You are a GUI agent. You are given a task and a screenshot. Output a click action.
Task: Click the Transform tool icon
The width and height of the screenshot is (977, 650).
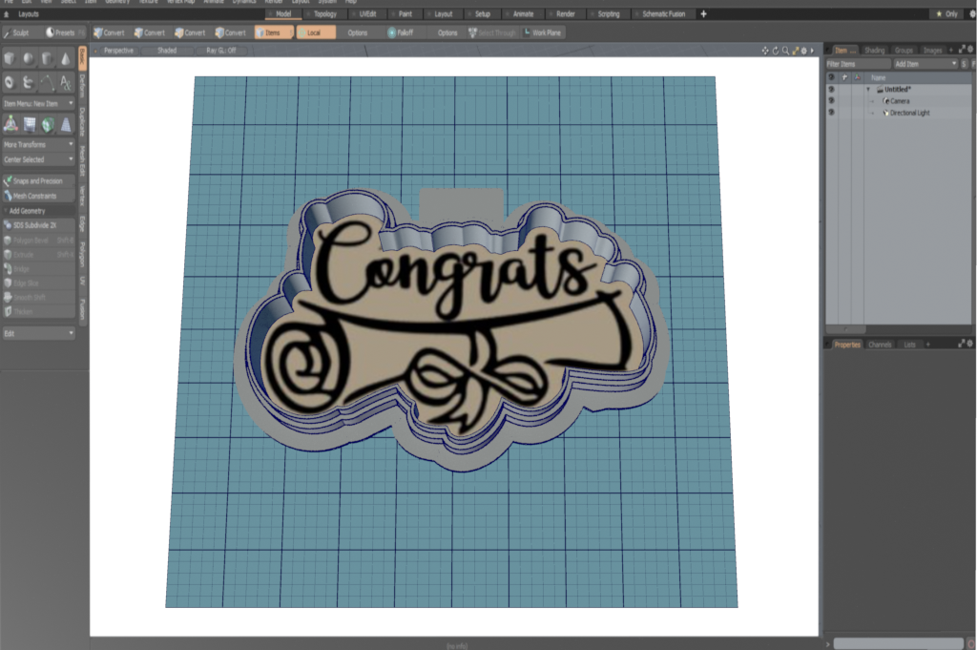tap(10, 123)
